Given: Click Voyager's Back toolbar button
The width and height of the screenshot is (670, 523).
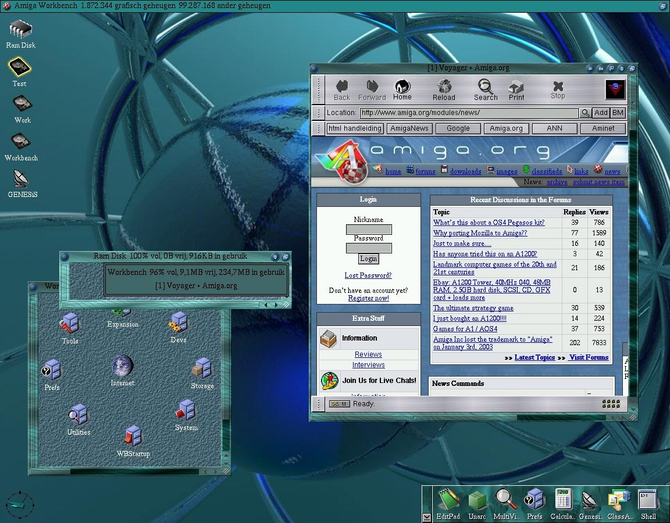Looking at the screenshot, I should [x=342, y=90].
